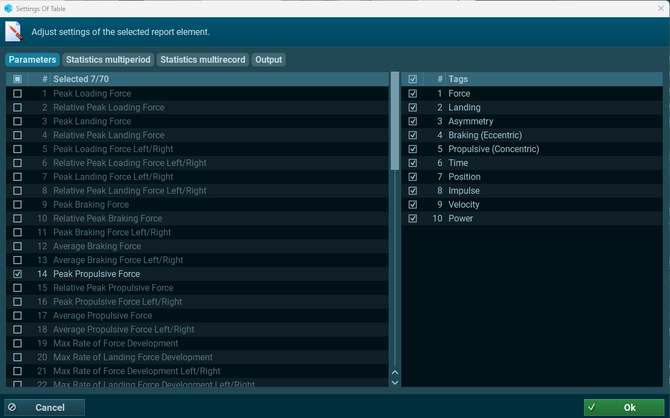Switch to Statistics multirecord tab

[203, 59]
